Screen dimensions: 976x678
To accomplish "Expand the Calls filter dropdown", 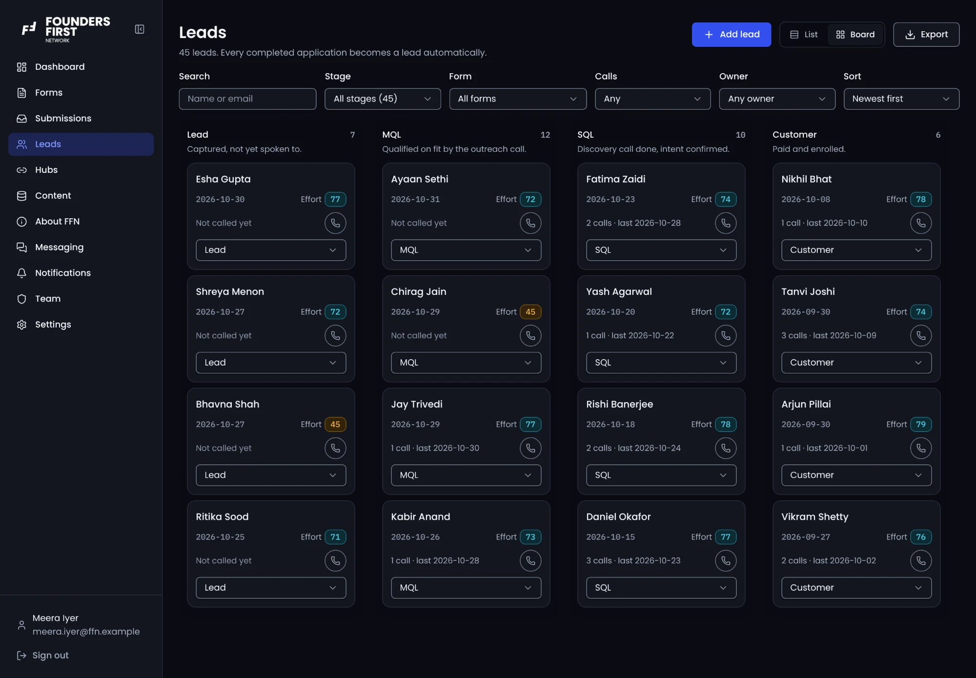I will click(x=652, y=99).
